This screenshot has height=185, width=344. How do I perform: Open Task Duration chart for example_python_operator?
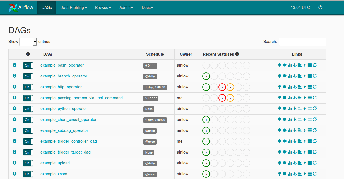(x=289, y=109)
